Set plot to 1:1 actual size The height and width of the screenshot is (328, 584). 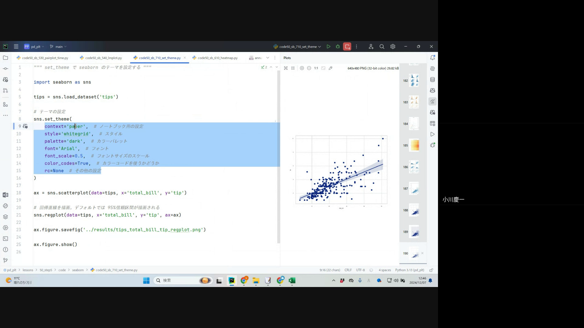pos(316,68)
